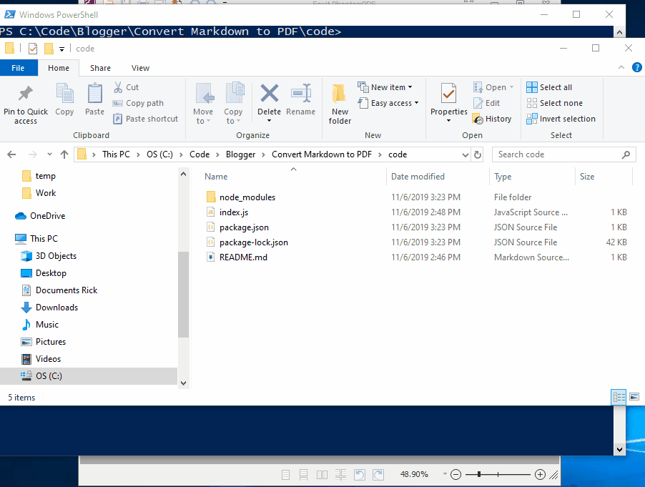Click navigation pane scrollbar down arrow
Viewport: 645px width, 487px height.
tap(184, 383)
